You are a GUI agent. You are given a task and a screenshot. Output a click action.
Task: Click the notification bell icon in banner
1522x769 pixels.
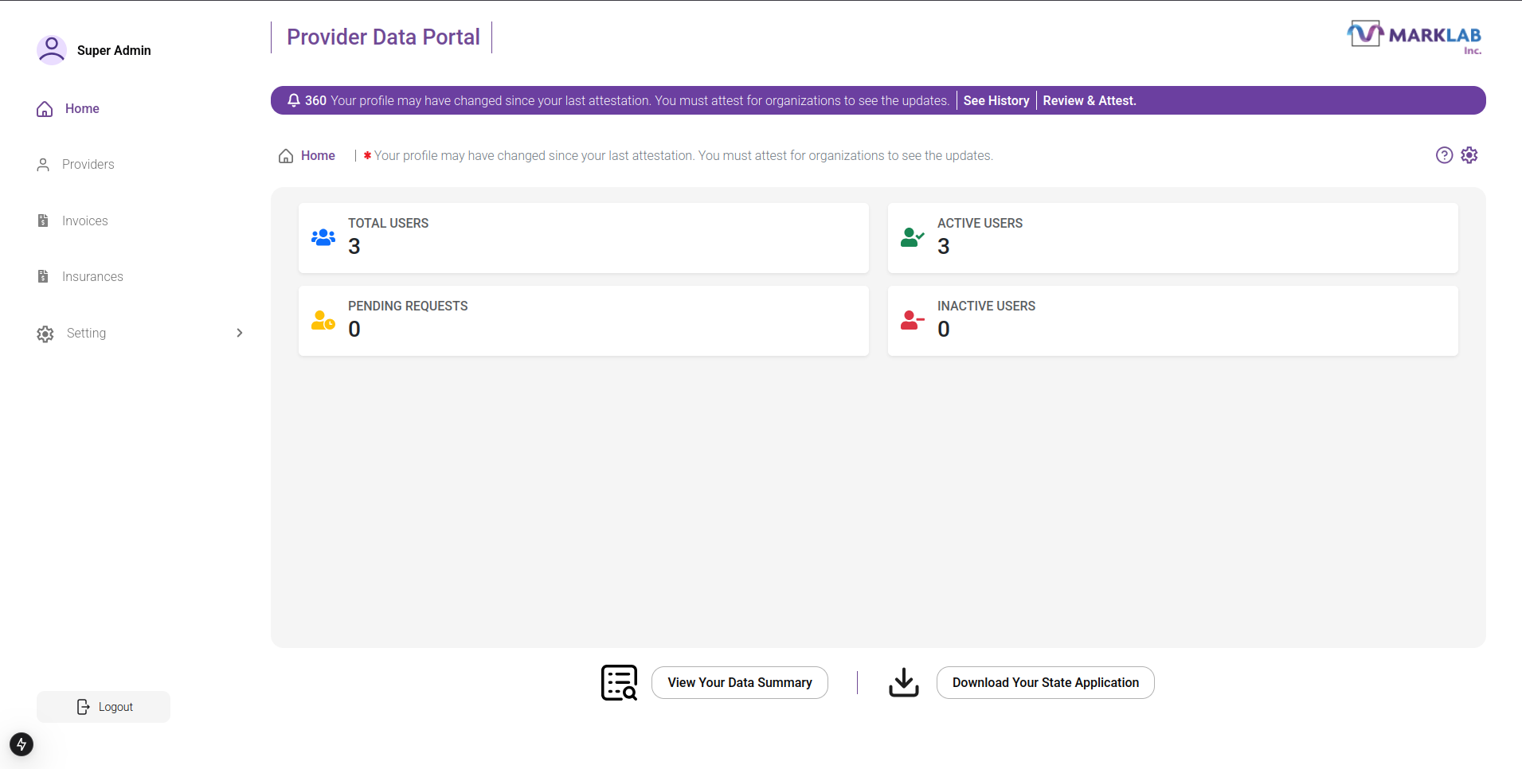[294, 100]
